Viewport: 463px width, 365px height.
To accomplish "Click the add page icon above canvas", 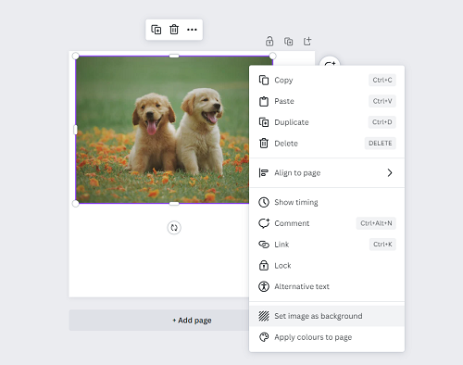I will (307, 41).
